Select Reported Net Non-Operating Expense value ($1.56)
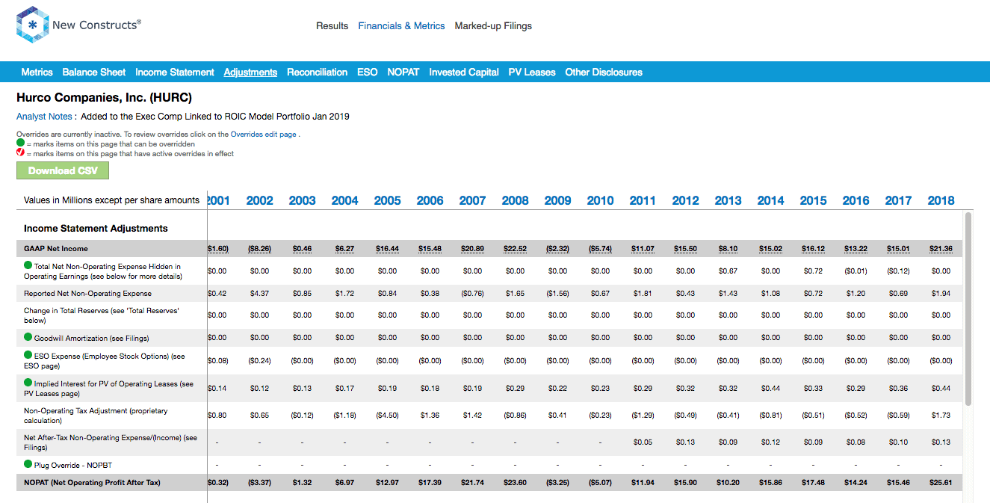The height and width of the screenshot is (503, 990). [557, 294]
